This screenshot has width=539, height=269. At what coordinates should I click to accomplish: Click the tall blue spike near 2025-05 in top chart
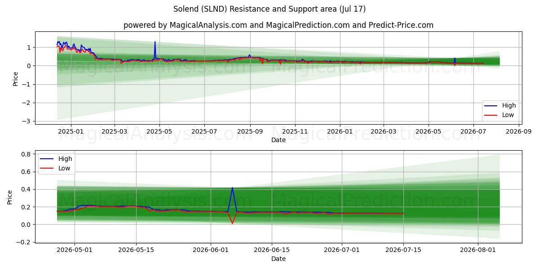click(155, 42)
